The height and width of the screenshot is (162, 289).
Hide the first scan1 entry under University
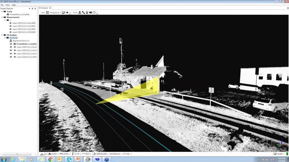pos(11,47)
